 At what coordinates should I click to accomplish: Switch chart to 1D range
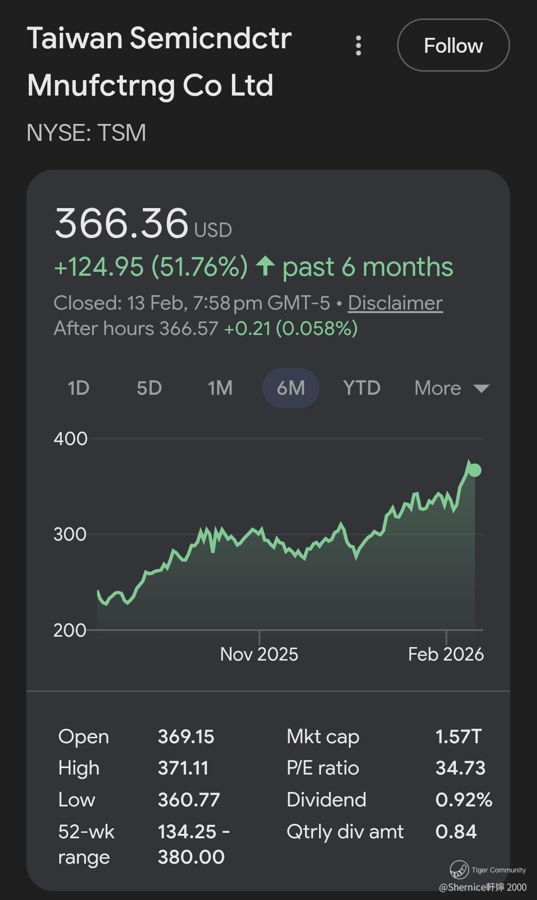[78, 388]
